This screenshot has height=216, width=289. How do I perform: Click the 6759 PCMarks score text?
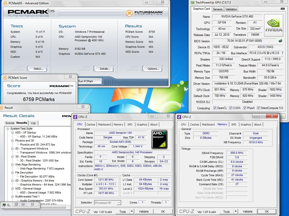(39, 99)
